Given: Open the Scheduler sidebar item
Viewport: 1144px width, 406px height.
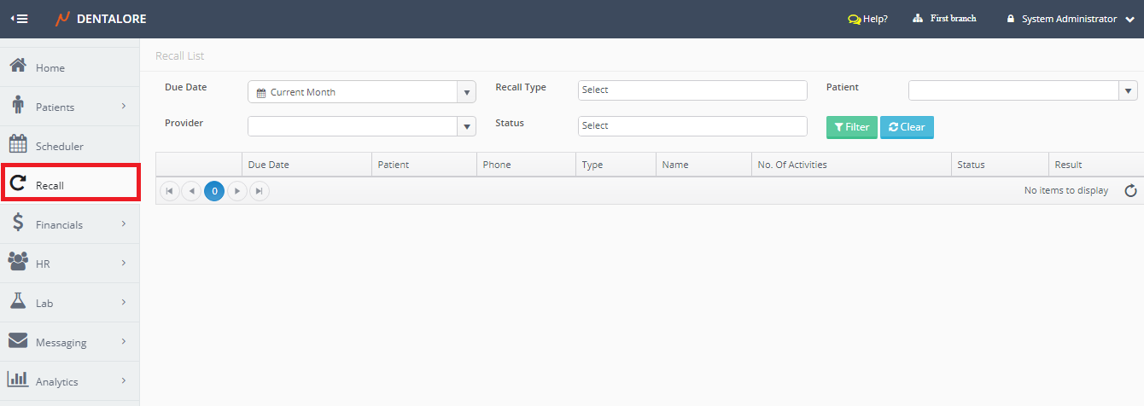Looking at the screenshot, I should tap(60, 147).
